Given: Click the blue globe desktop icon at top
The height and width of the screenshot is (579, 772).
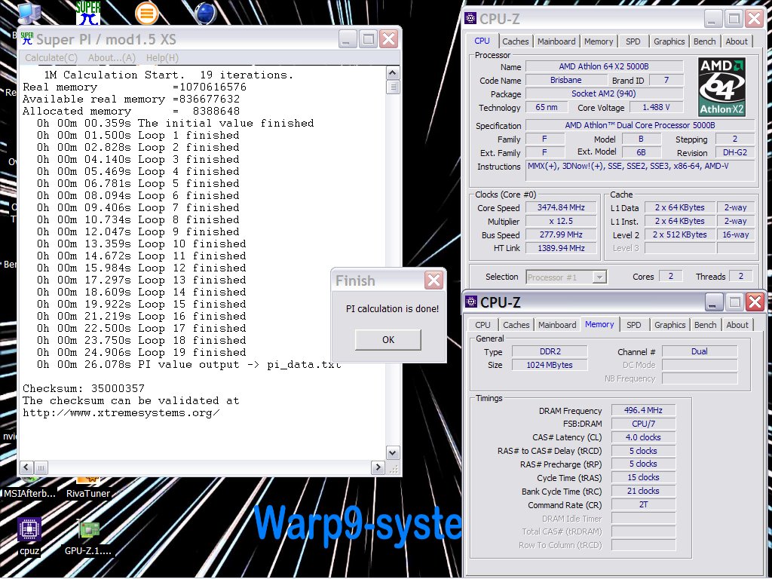Looking at the screenshot, I should click(206, 13).
